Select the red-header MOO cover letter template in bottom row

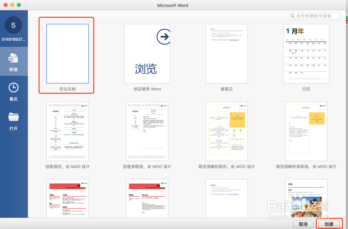coord(147,198)
